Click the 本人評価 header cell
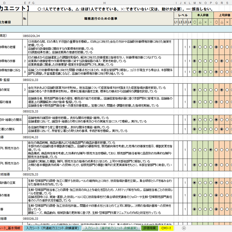The image size is (232, 232). (203, 15)
